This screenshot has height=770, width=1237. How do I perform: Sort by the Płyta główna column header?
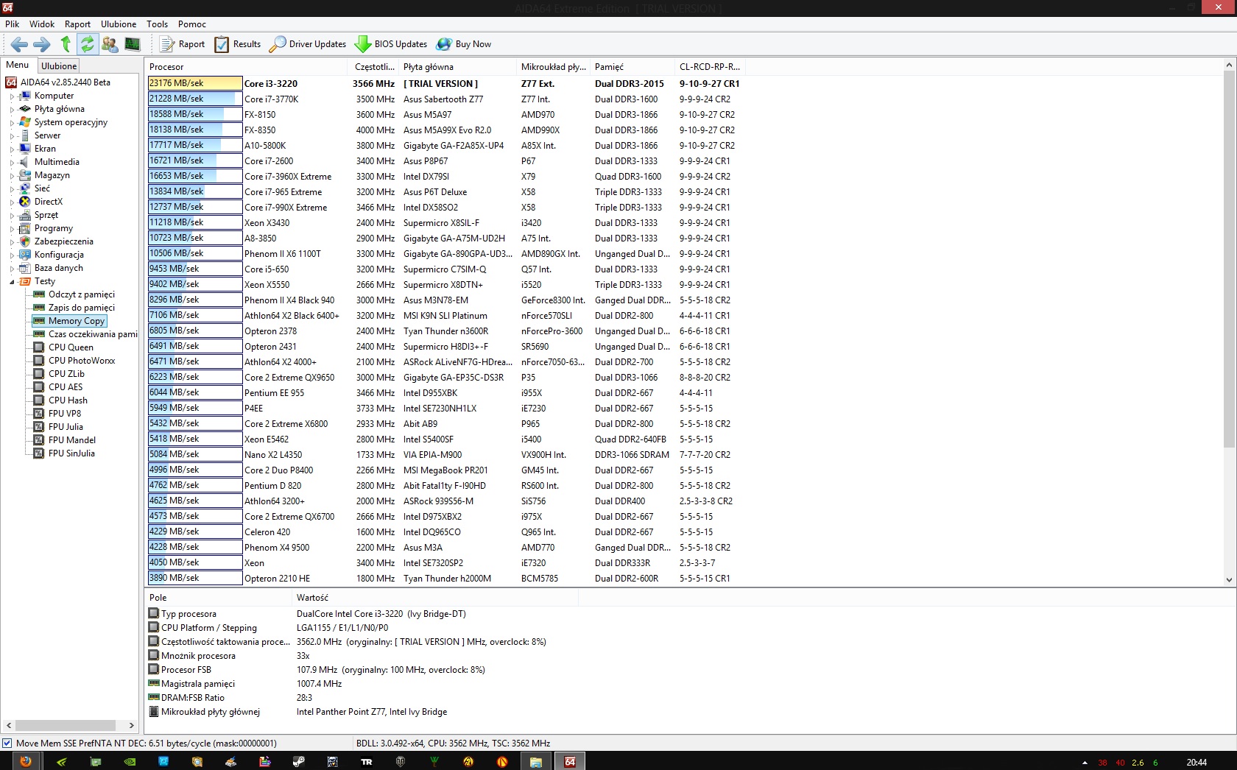(x=458, y=67)
